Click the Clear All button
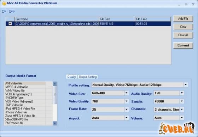Viewport: 198px width, 137px height. click(x=183, y=35)
